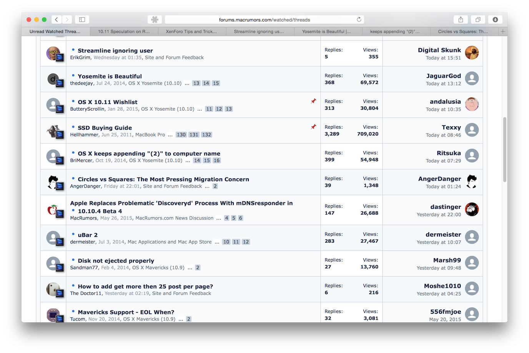The image size is (529, 353).
Task: Open thread Streamline ignoring user
Action: [115, 51]
